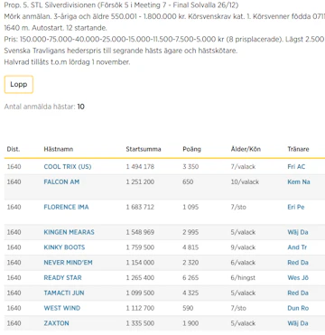Image resolution: width=325 pixels, height=335 pixels.
Task: Open COOL TRIX (US) horse link
Action: (68, 167)
